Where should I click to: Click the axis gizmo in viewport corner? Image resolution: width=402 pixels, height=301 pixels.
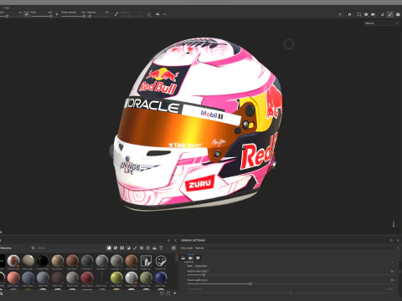coord(394,224)
